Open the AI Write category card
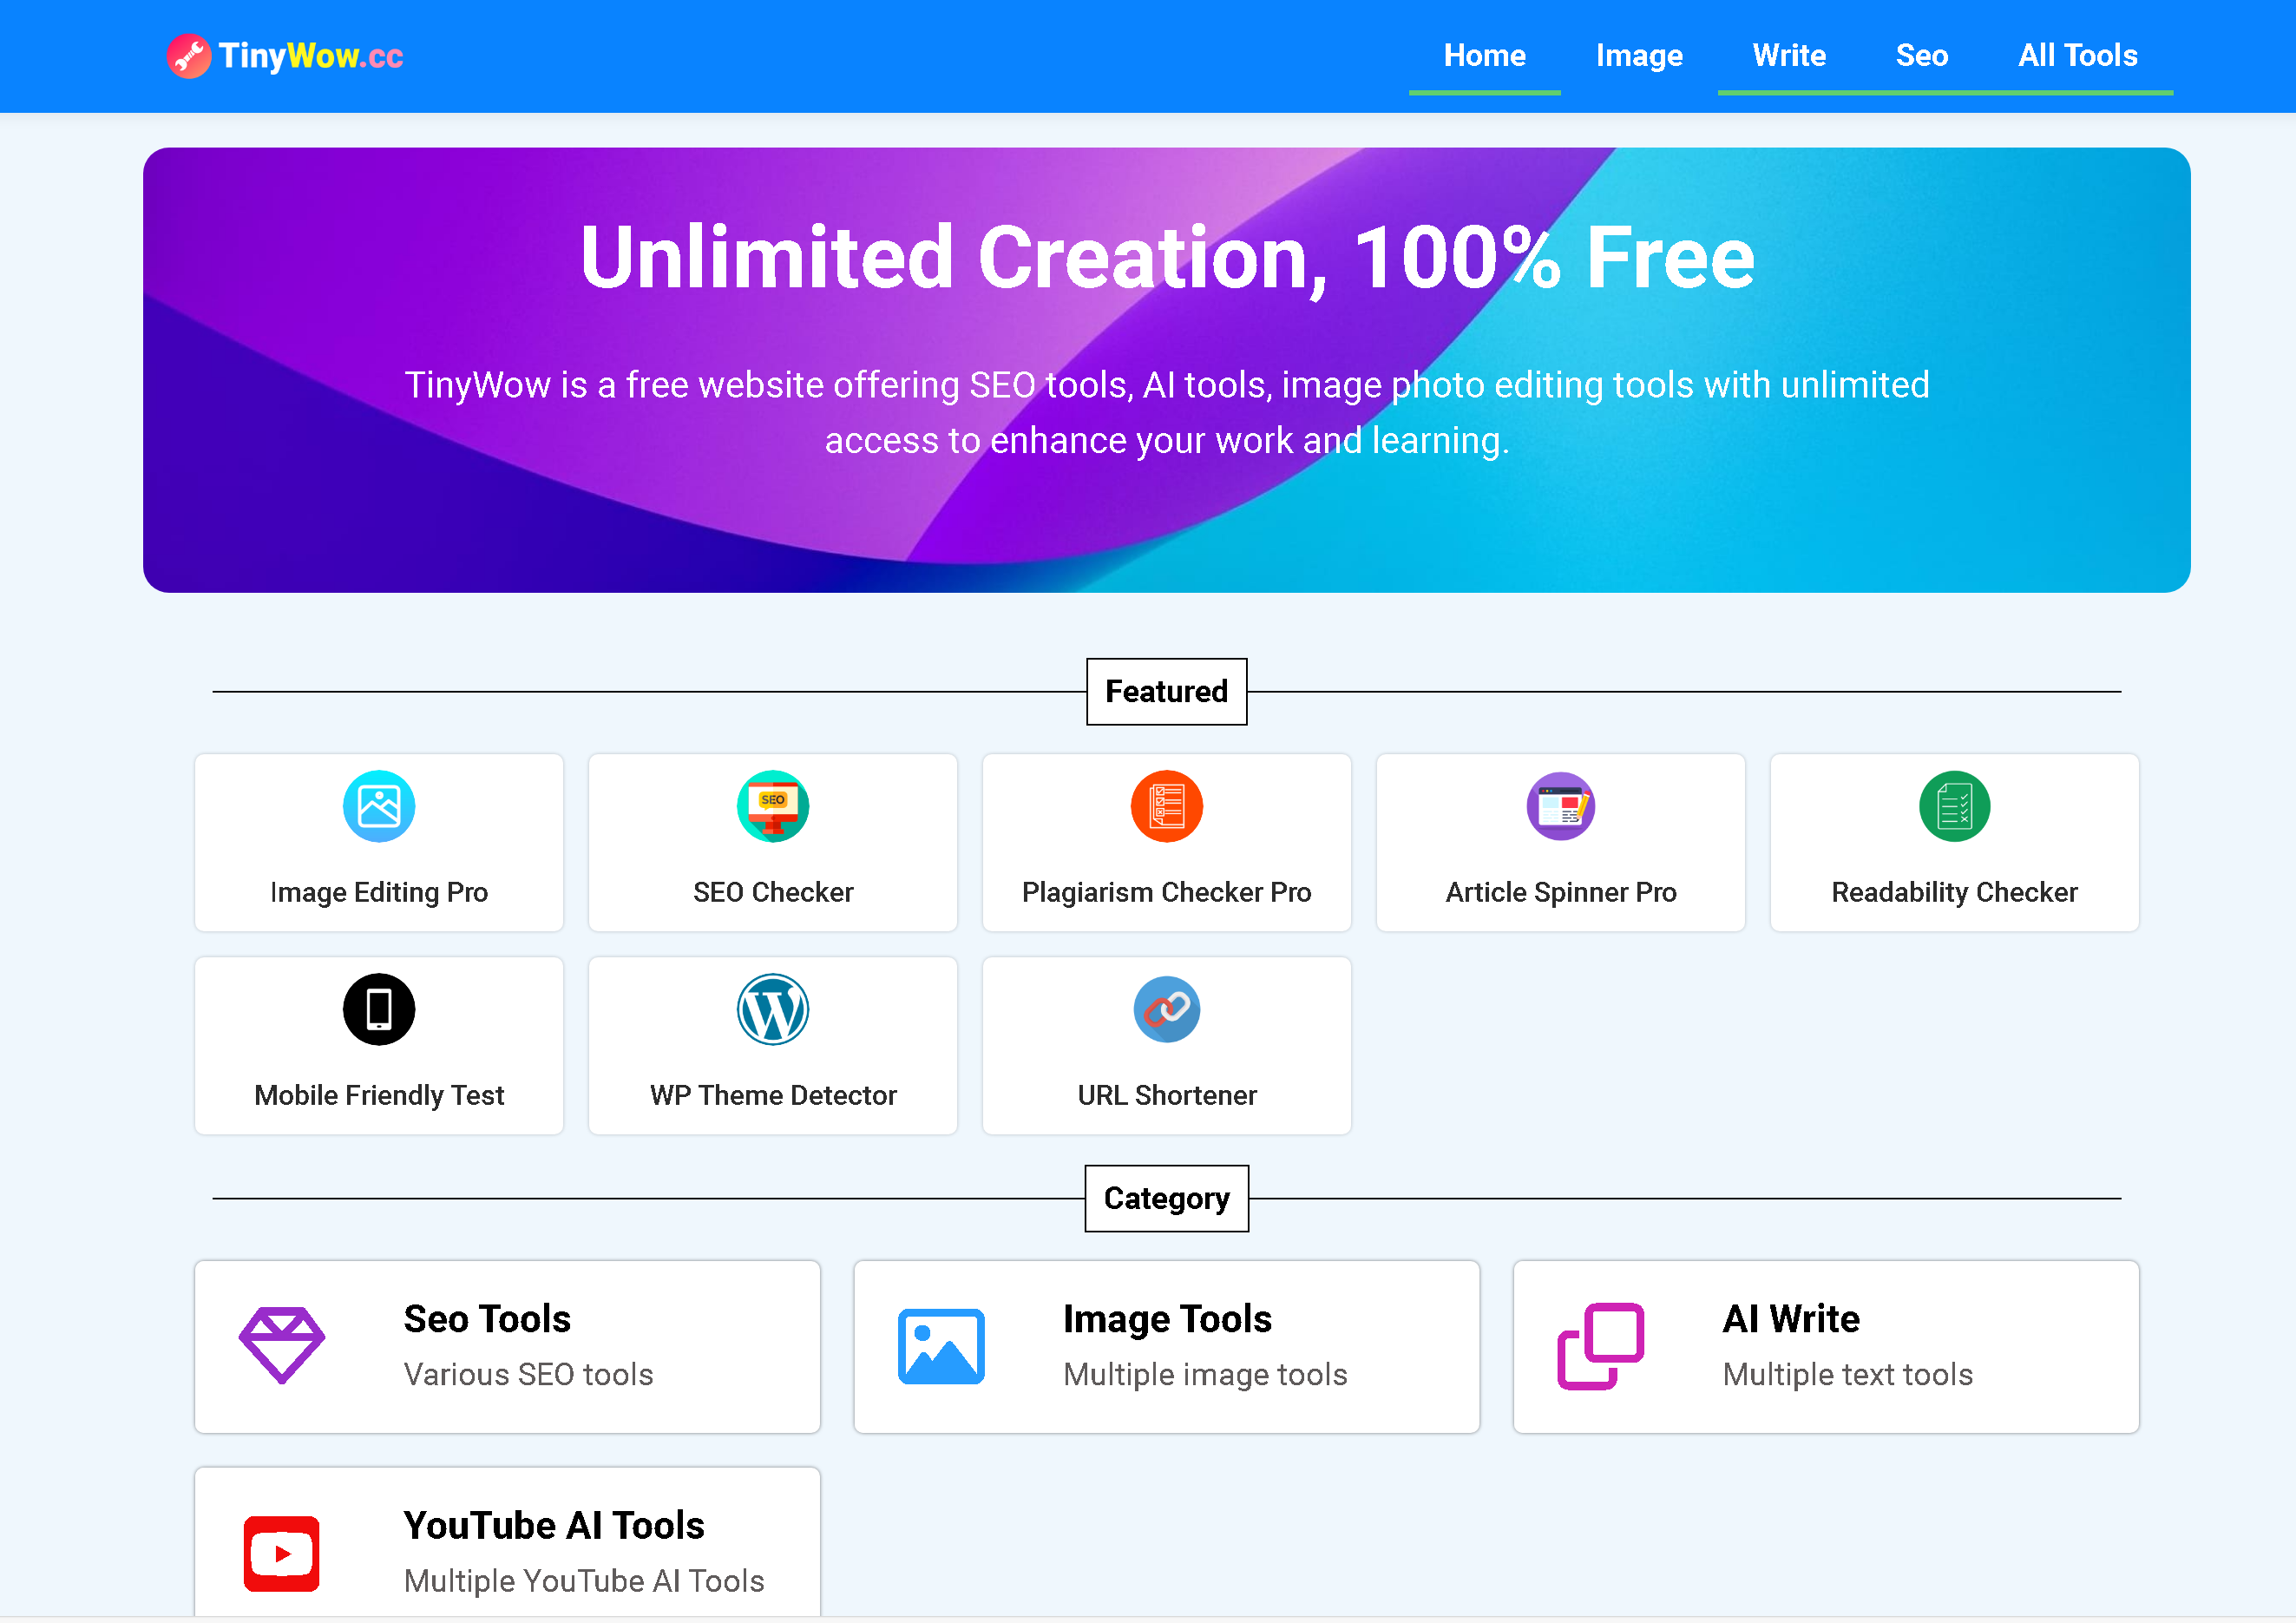The width and height of the screenshot is (2296, 1623). click(x=1826, y=1346)
